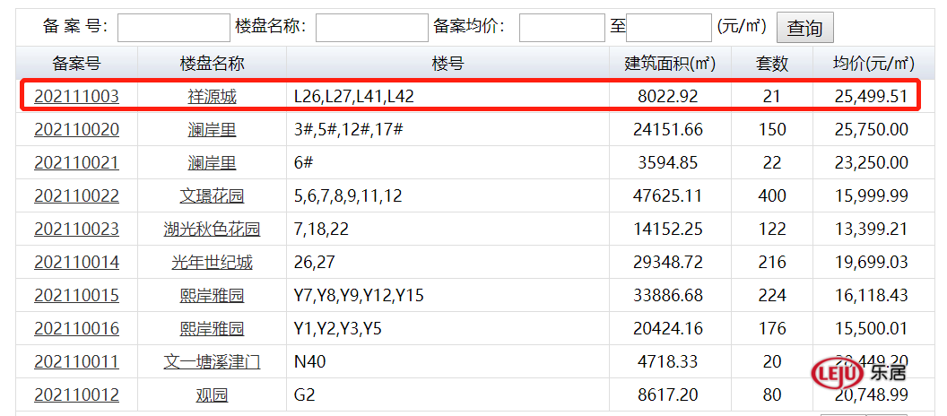Open record link 202110011
The image size is (947, 416).
tap(77, 362)
